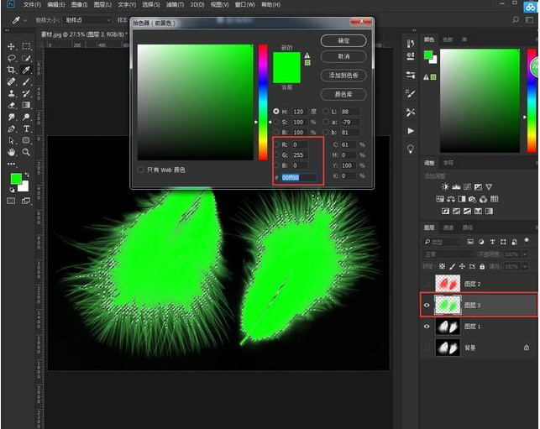Select the Type (T) tool
540x429 pixels.
(x=27, y=129)
